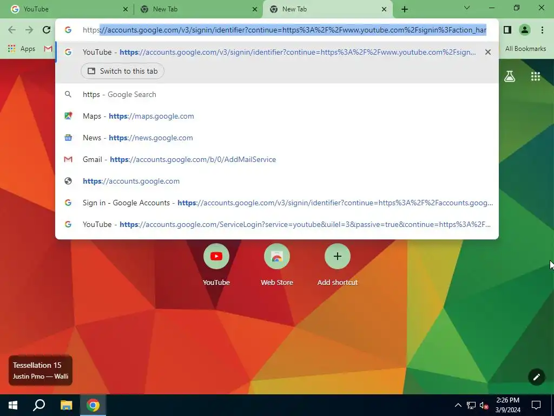Open File Explorer from taskbar
This screenshot has height=416, width=554.
[66, 405]
